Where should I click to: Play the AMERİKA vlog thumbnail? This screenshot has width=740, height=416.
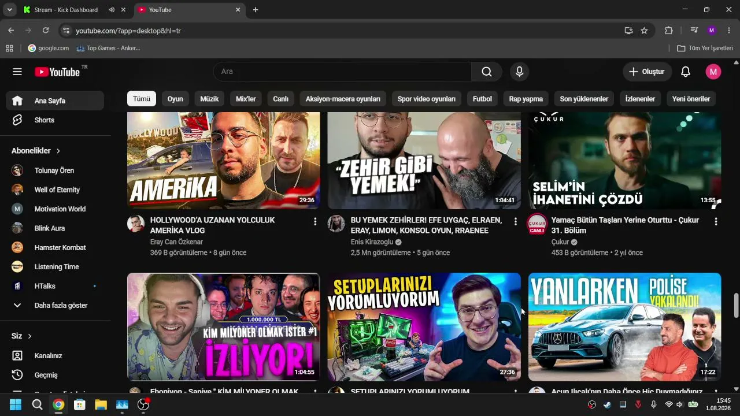(x=223, y=161)
